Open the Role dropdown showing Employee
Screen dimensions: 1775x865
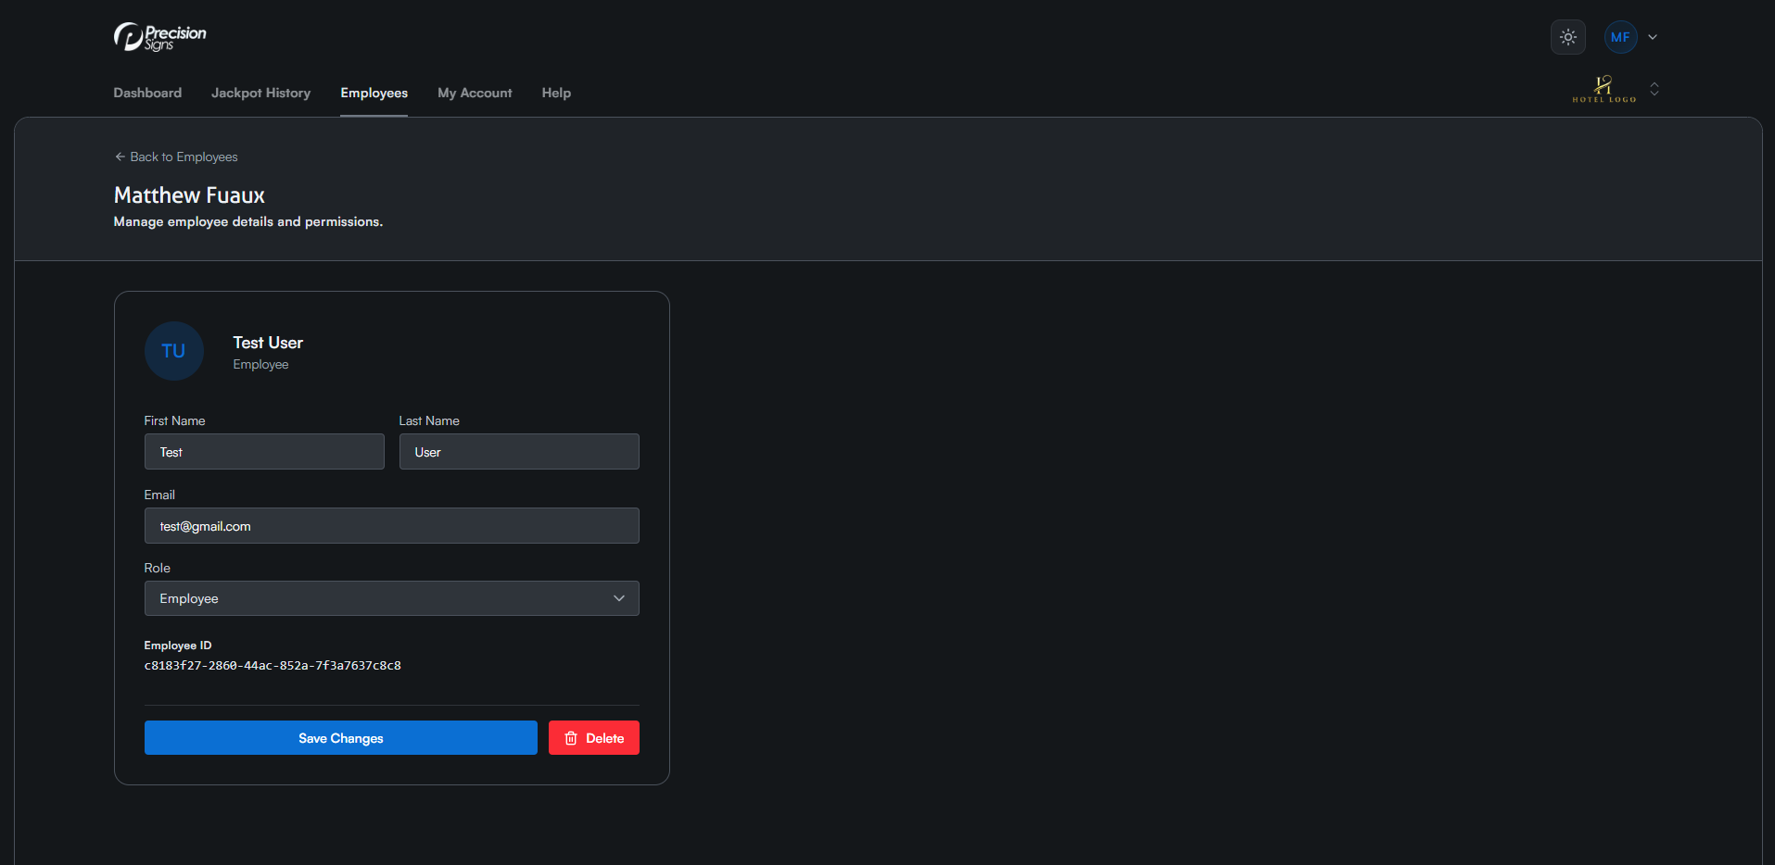tap(391, 598)
